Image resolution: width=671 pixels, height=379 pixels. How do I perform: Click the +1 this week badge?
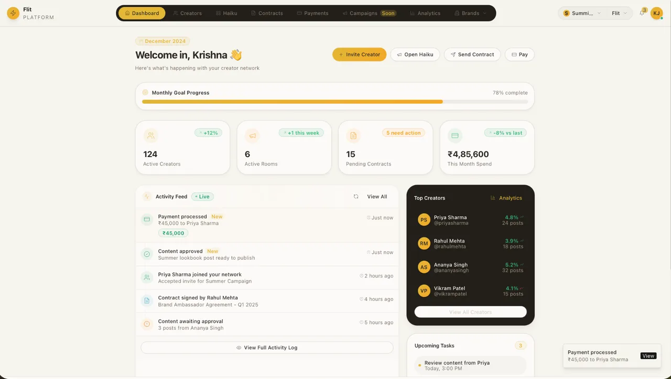(301, 133)
